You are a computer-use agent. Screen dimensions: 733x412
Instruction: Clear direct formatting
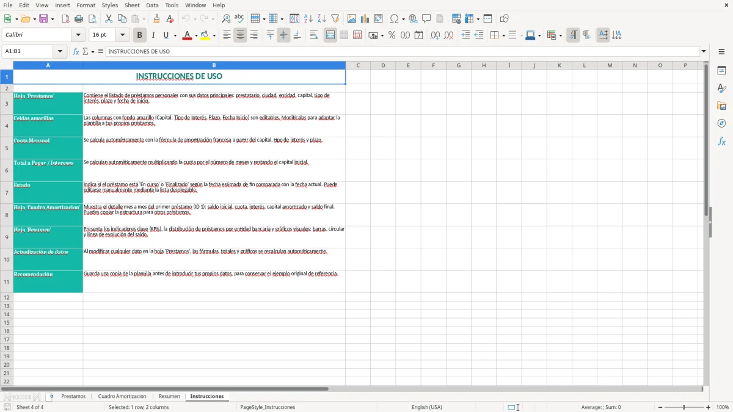(170, 19)
